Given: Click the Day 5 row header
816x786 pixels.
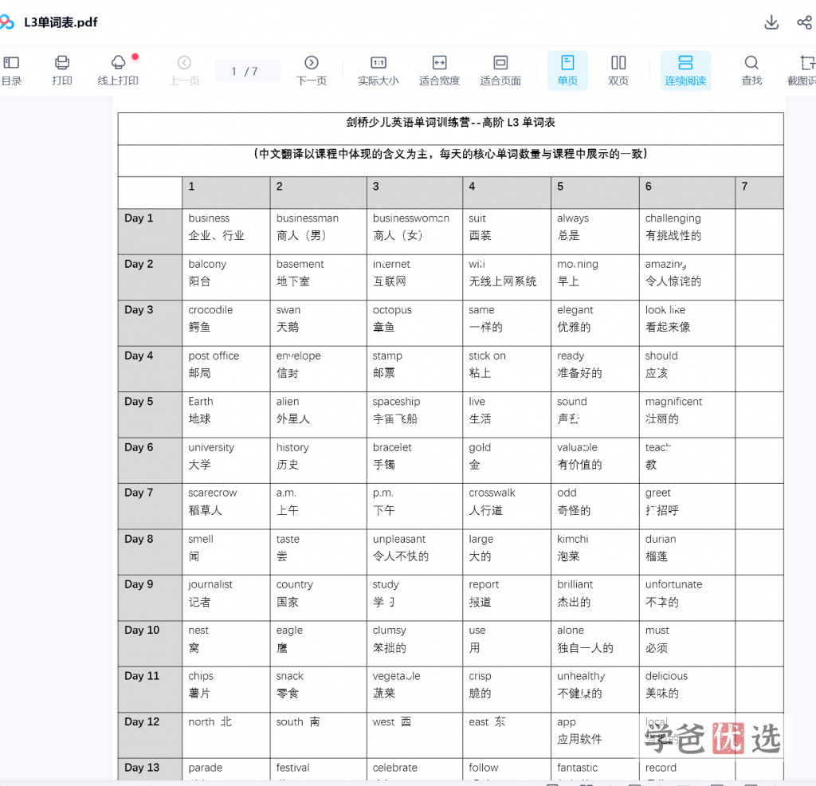Looking at the screenshot, I should tap(150, 415).
